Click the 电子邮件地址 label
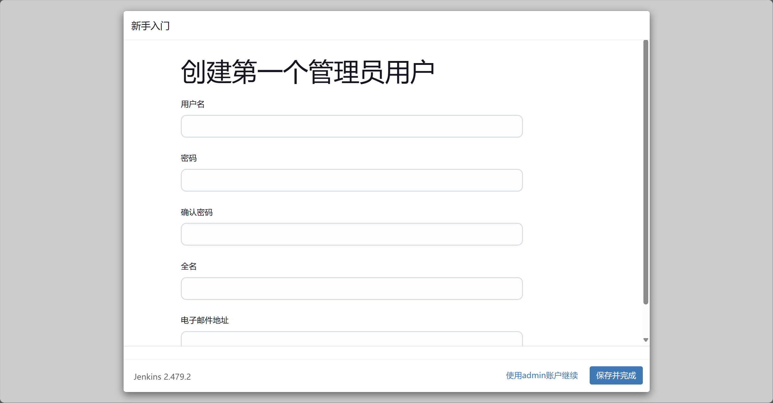 coord(204,320)
